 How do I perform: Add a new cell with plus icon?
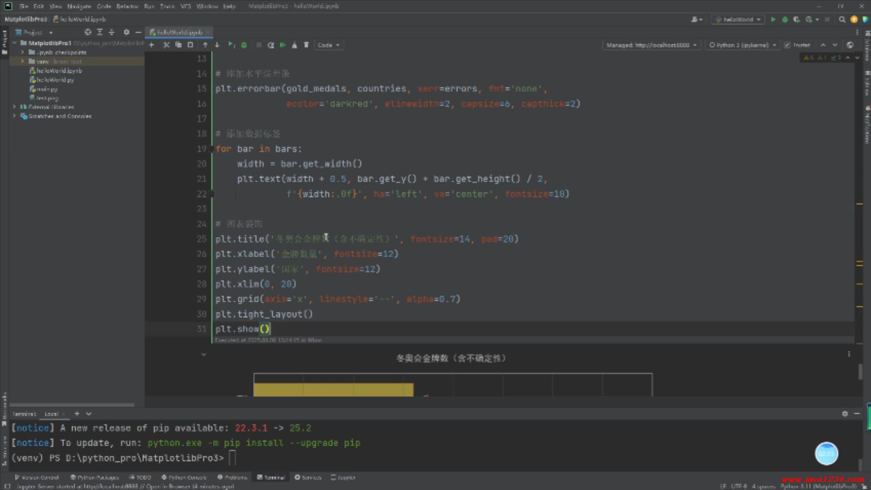pos(152,45)
